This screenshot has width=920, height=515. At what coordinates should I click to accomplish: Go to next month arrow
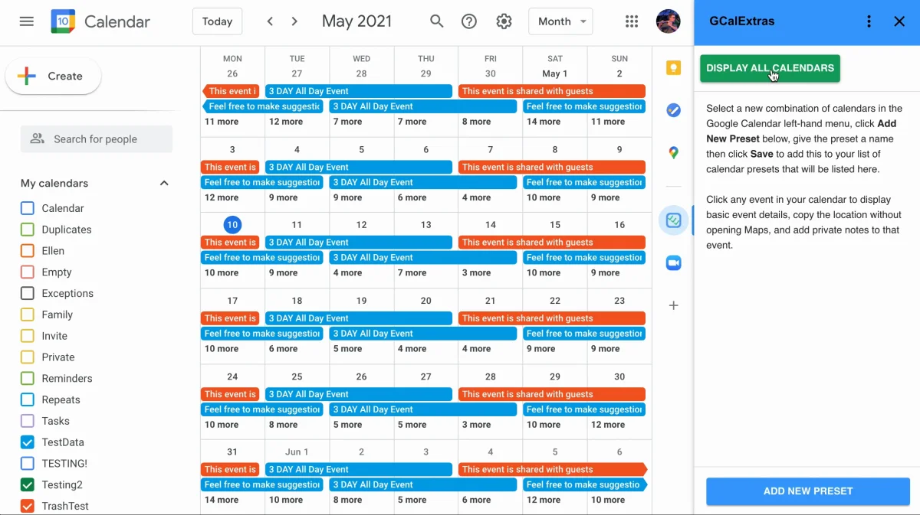click(x=294, y=21)
